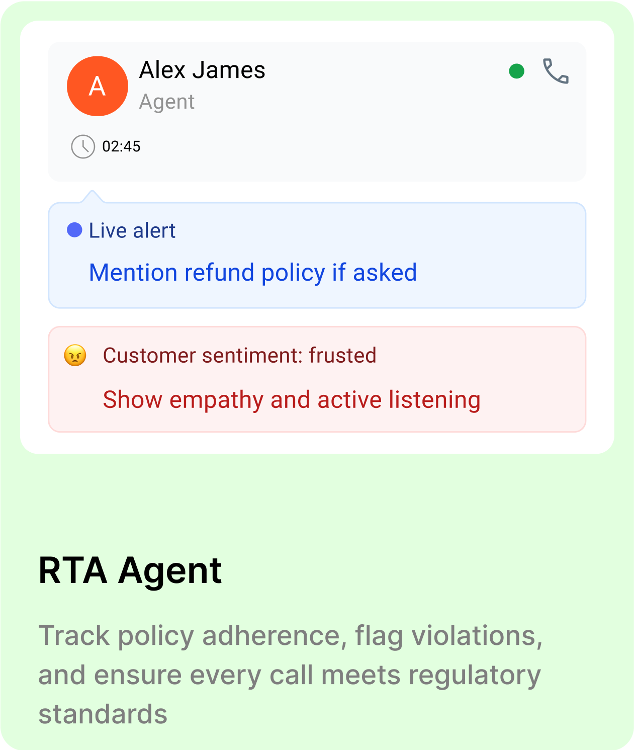Click 'Show empathy and active listening' suggestion

[x=292, y=400]
